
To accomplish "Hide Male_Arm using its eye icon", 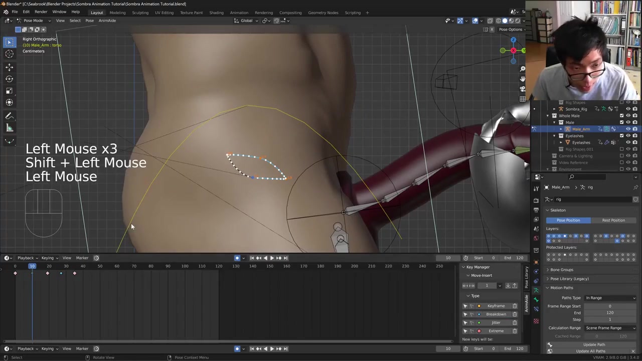I will (628, 129).
